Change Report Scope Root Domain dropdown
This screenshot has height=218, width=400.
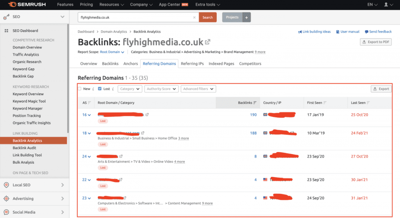[x=112, y=52]
